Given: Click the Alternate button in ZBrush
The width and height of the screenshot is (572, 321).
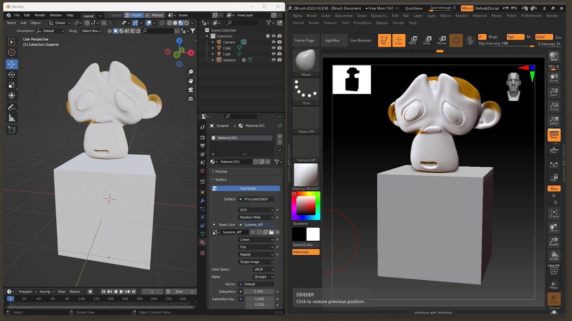Looking at the screenshot, I should pos(306,252).
